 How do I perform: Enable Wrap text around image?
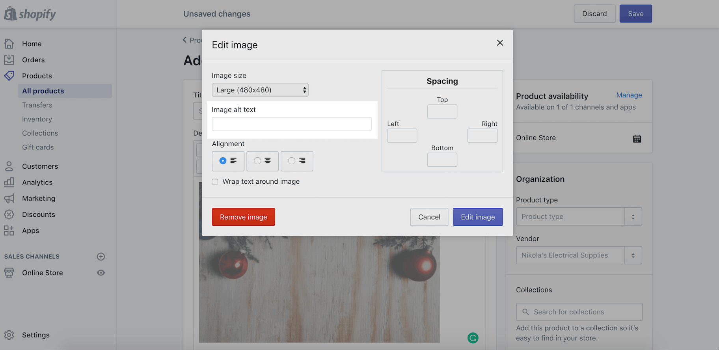[215, 182]
